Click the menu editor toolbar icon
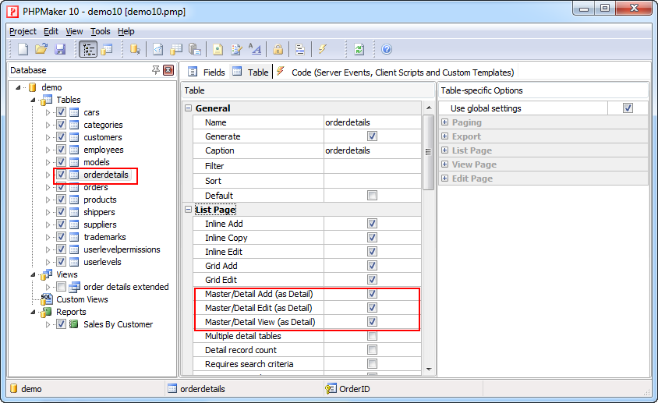658x403 pixels. (x=299, y=50)
